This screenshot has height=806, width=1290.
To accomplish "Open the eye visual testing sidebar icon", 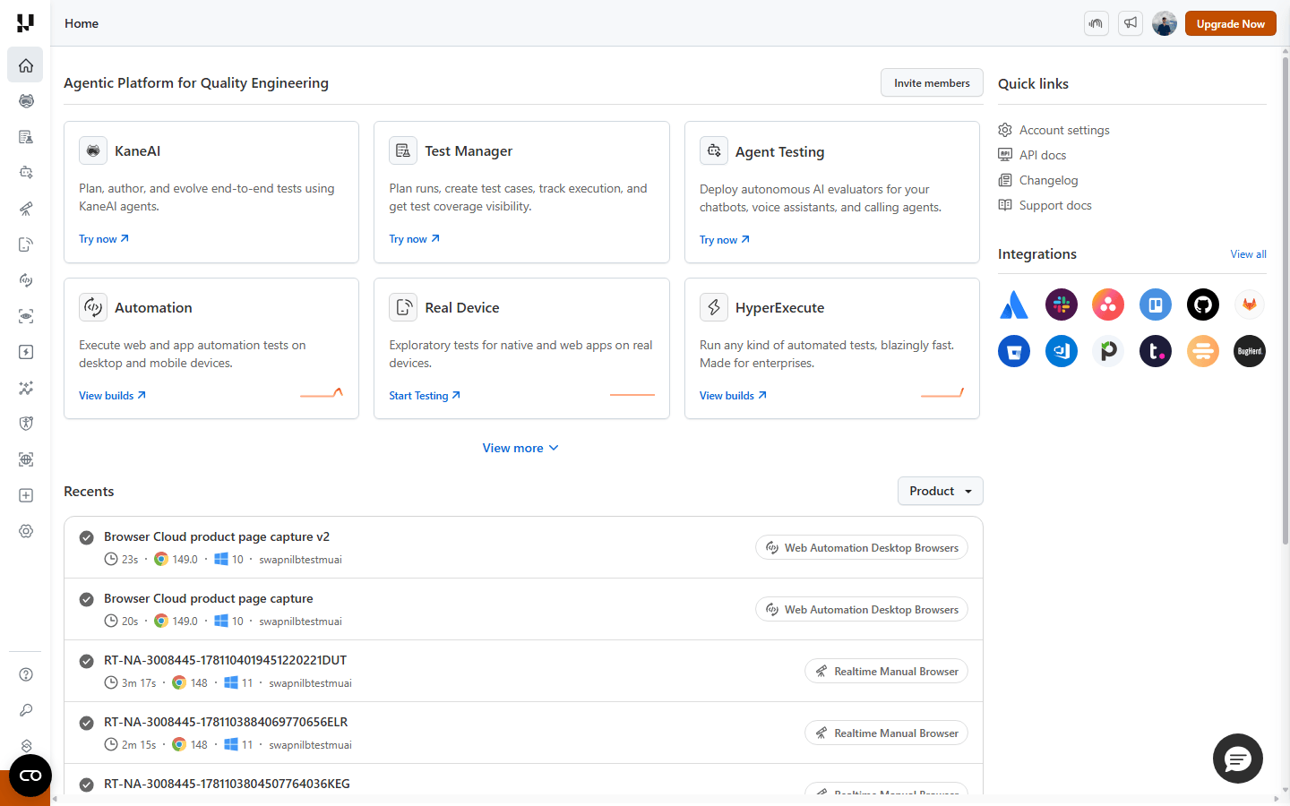I will click(26, 316).
